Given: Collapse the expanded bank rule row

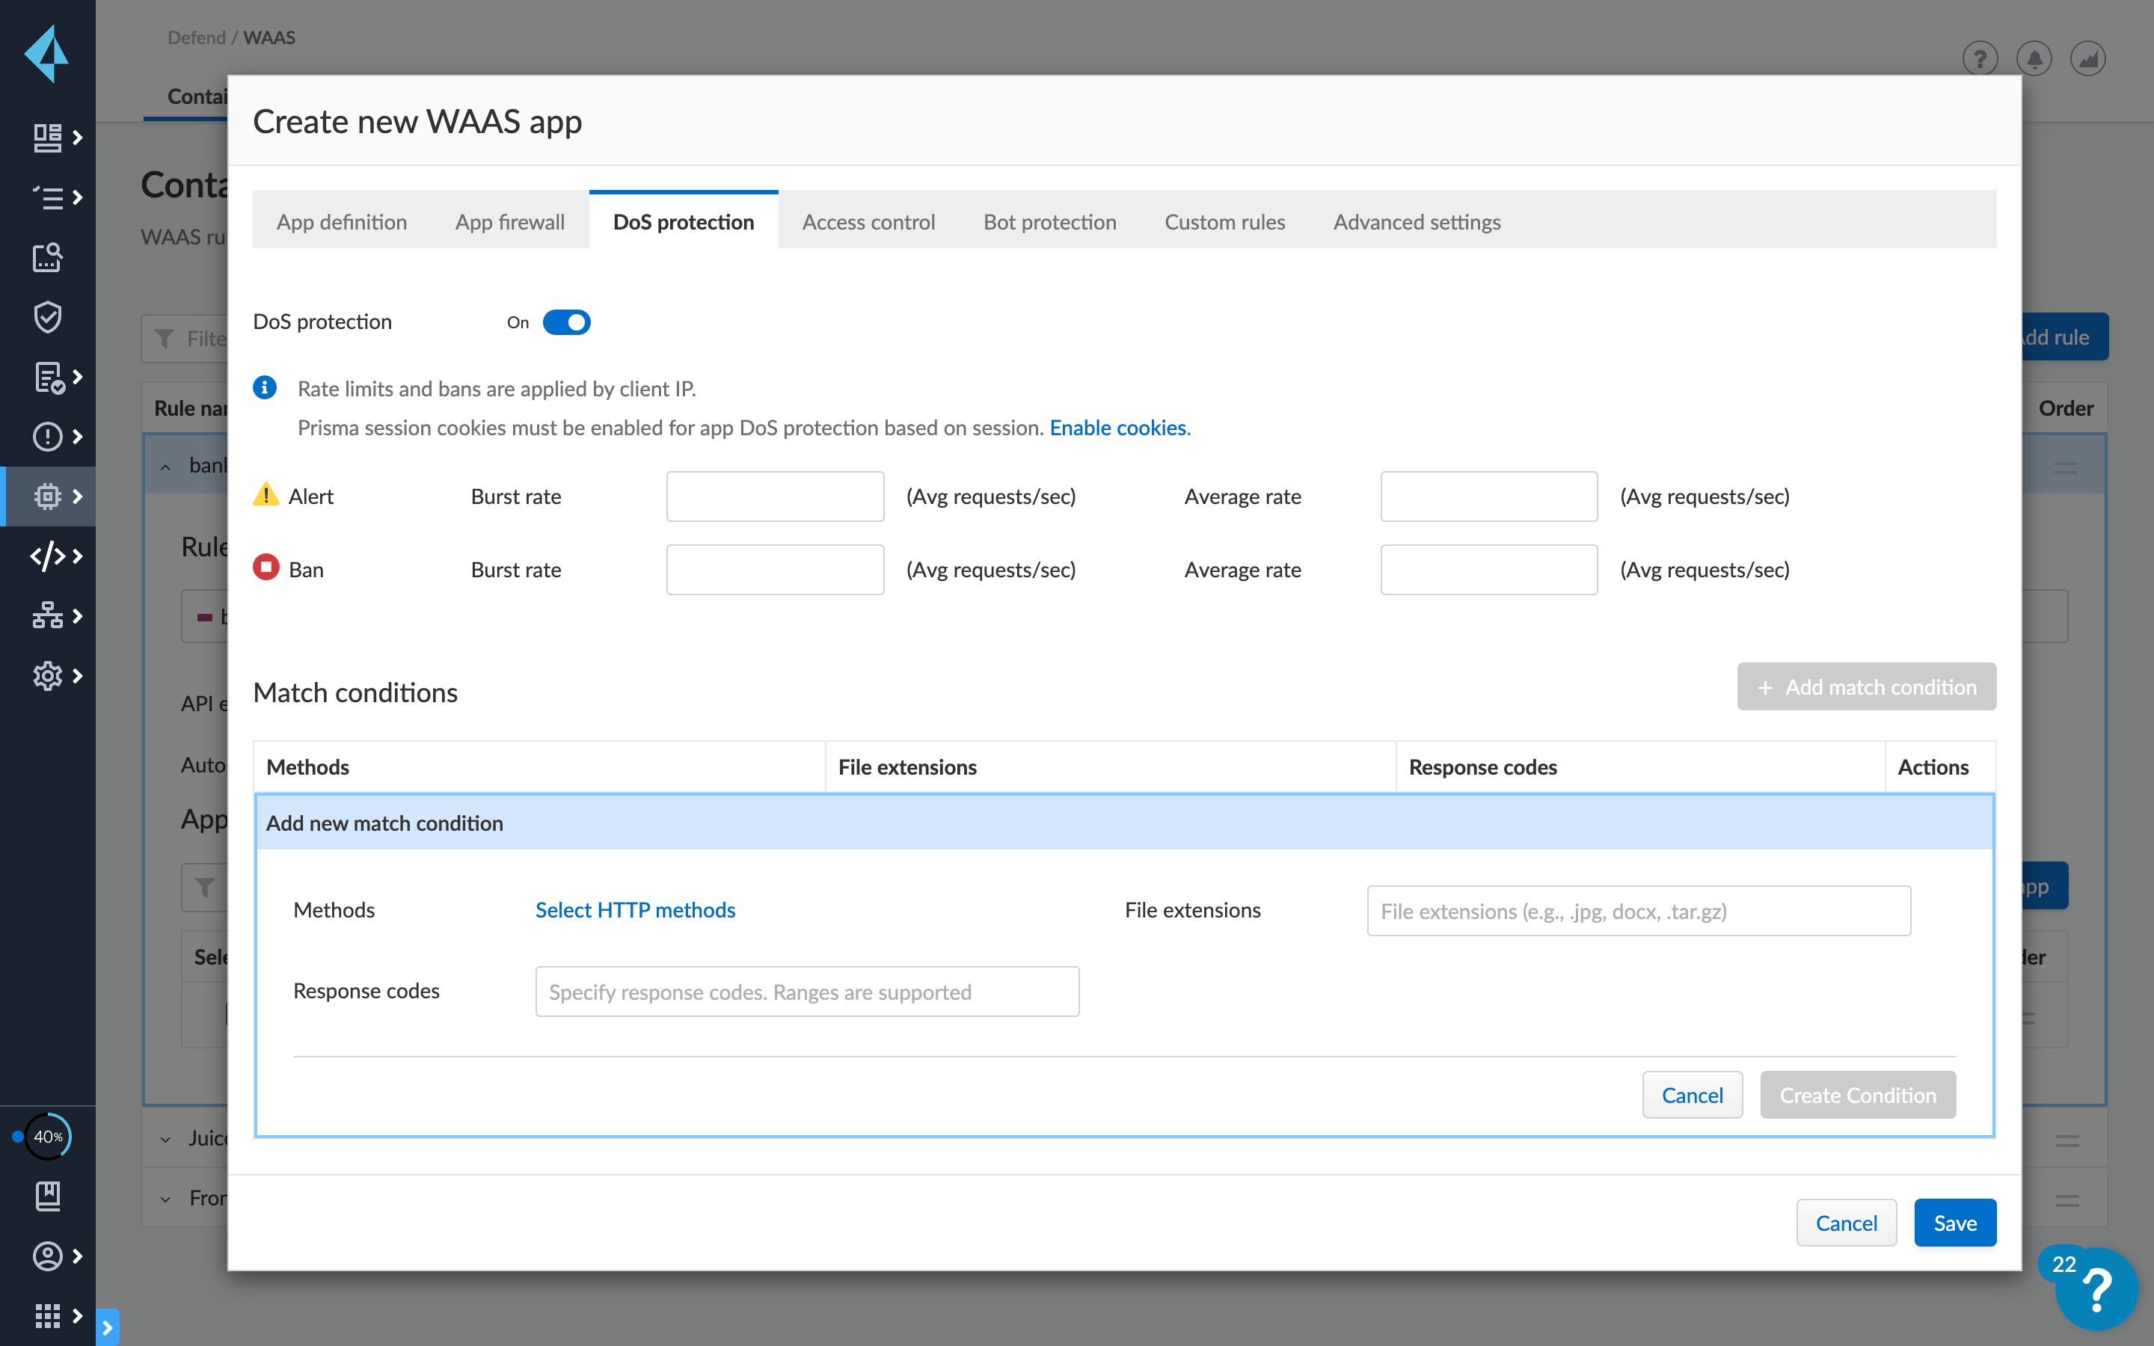Looking at the screenshot, I should click(165, 466).
